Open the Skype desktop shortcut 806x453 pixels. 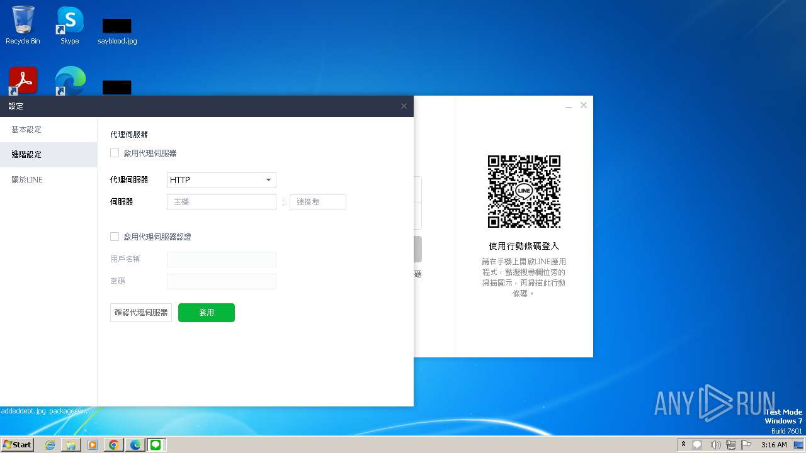[70, 25]
